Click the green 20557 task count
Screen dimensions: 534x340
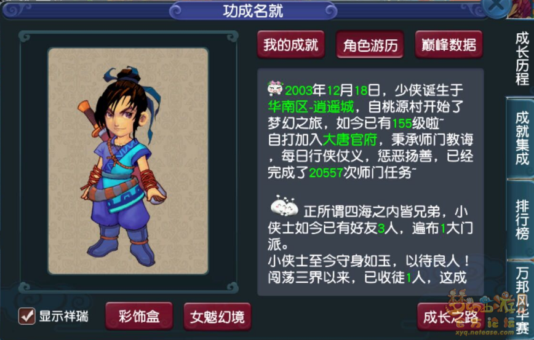pyautogui.click(x=326, y=173)
